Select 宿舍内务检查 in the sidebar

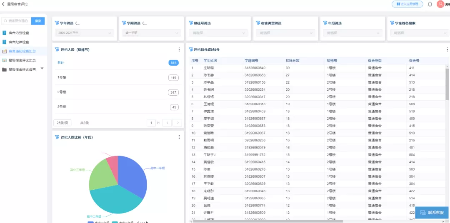point(19,32)
